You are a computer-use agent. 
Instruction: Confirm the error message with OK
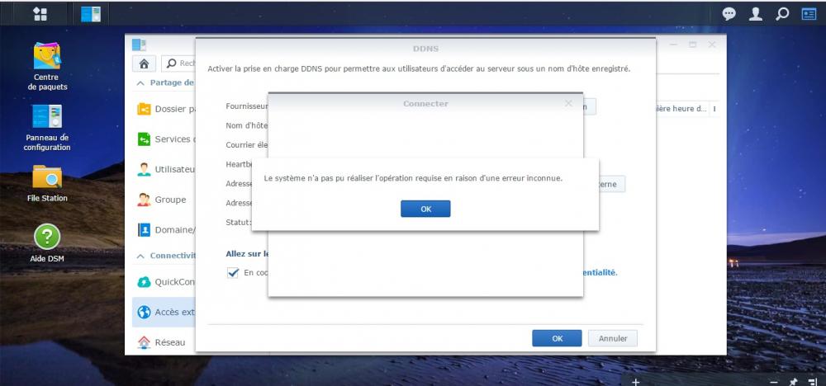pyautogui.click(x=425, y=209)
